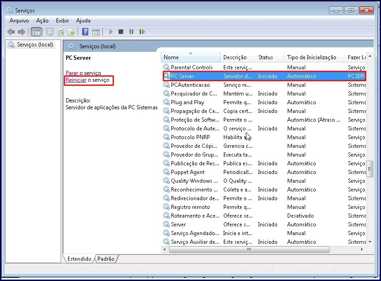
Task: Select the Reconhecimento ... service
Action: 263,190
